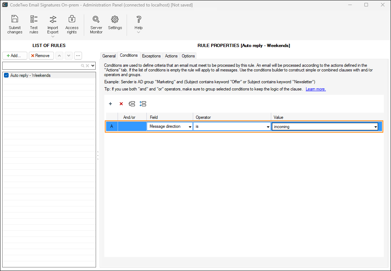Open the Message direction field dropdown

(x=190, y=127)
